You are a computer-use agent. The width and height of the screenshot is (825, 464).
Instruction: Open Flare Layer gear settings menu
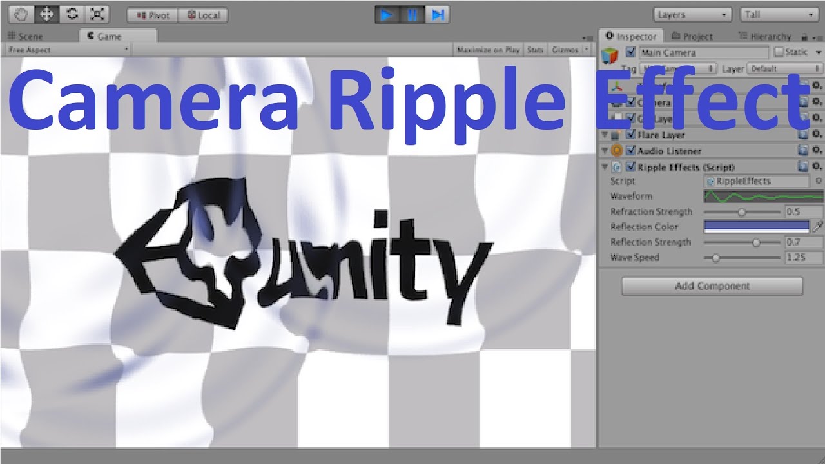tap(817, 135)
